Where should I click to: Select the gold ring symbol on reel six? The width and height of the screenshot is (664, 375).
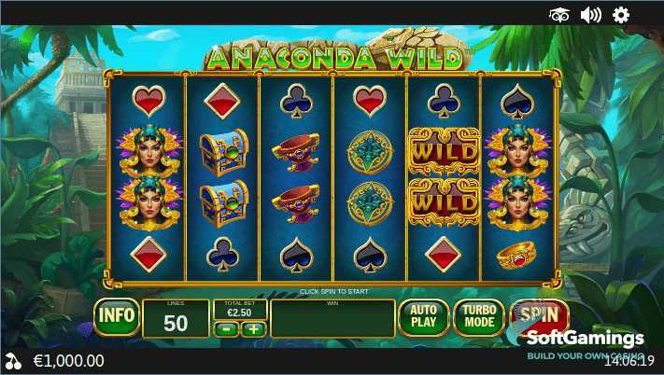tap(516, 255)
